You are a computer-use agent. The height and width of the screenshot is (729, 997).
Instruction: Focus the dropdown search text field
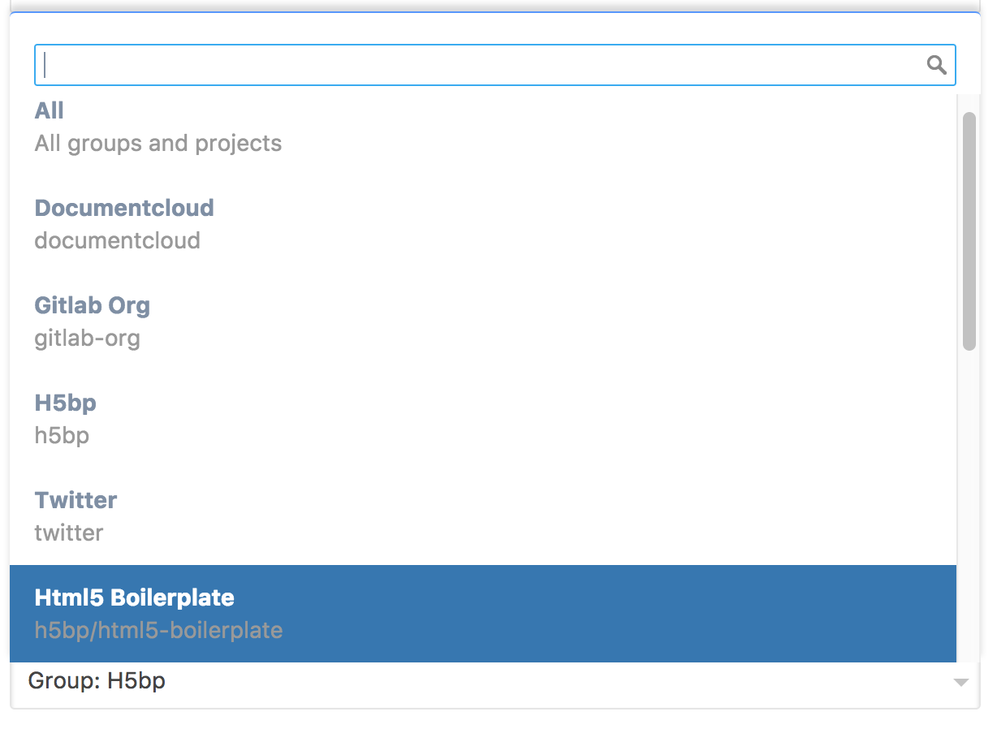[x=479, y=65]
